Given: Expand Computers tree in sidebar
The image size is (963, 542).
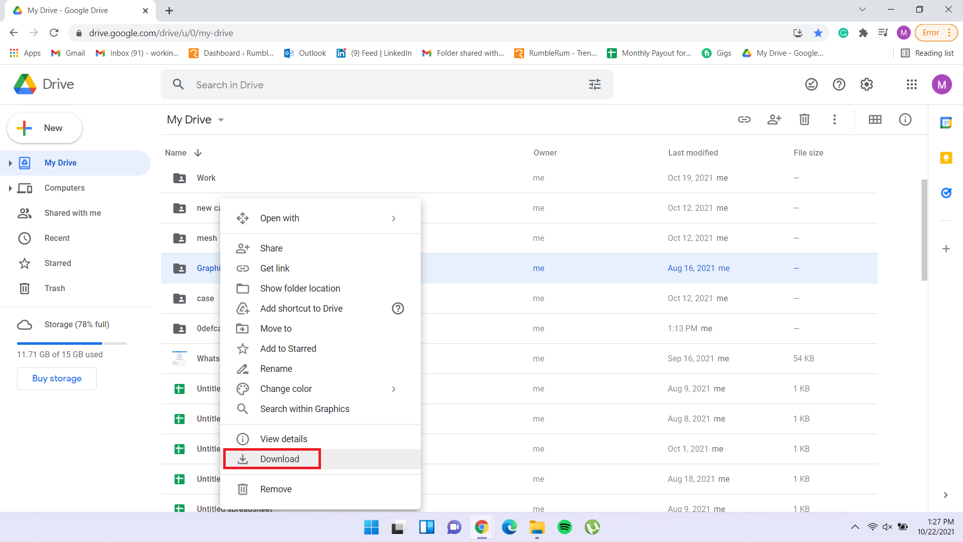Looking at the screenshot, I should tap(10, 188).
